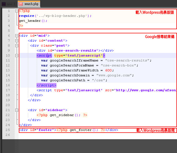Click 'googleSearchFormName' variable on line 12
Image resolution: width=177 pixels, height=153 pixels.
(72, 66)
